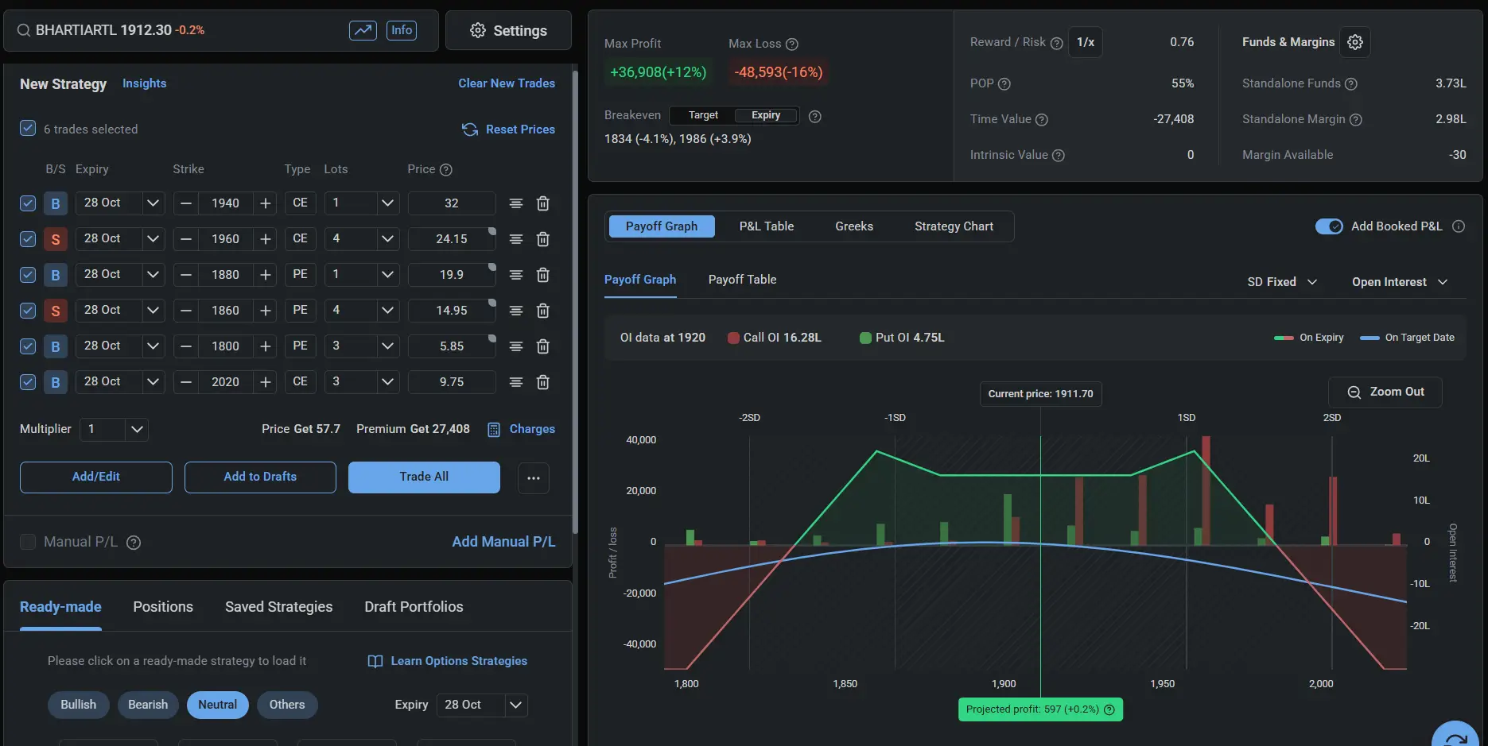Click the Breakeven help question mark icon

tap(814, 116)
